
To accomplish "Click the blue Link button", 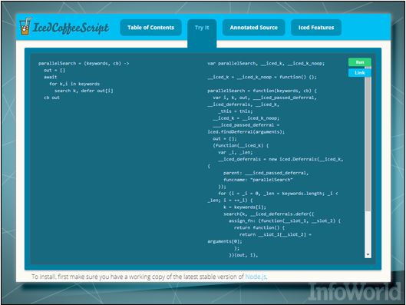I will (360, 73).
